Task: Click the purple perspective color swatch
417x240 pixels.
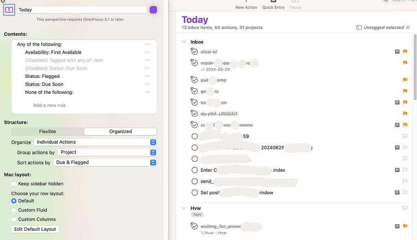Action: [x=153, y=9]
